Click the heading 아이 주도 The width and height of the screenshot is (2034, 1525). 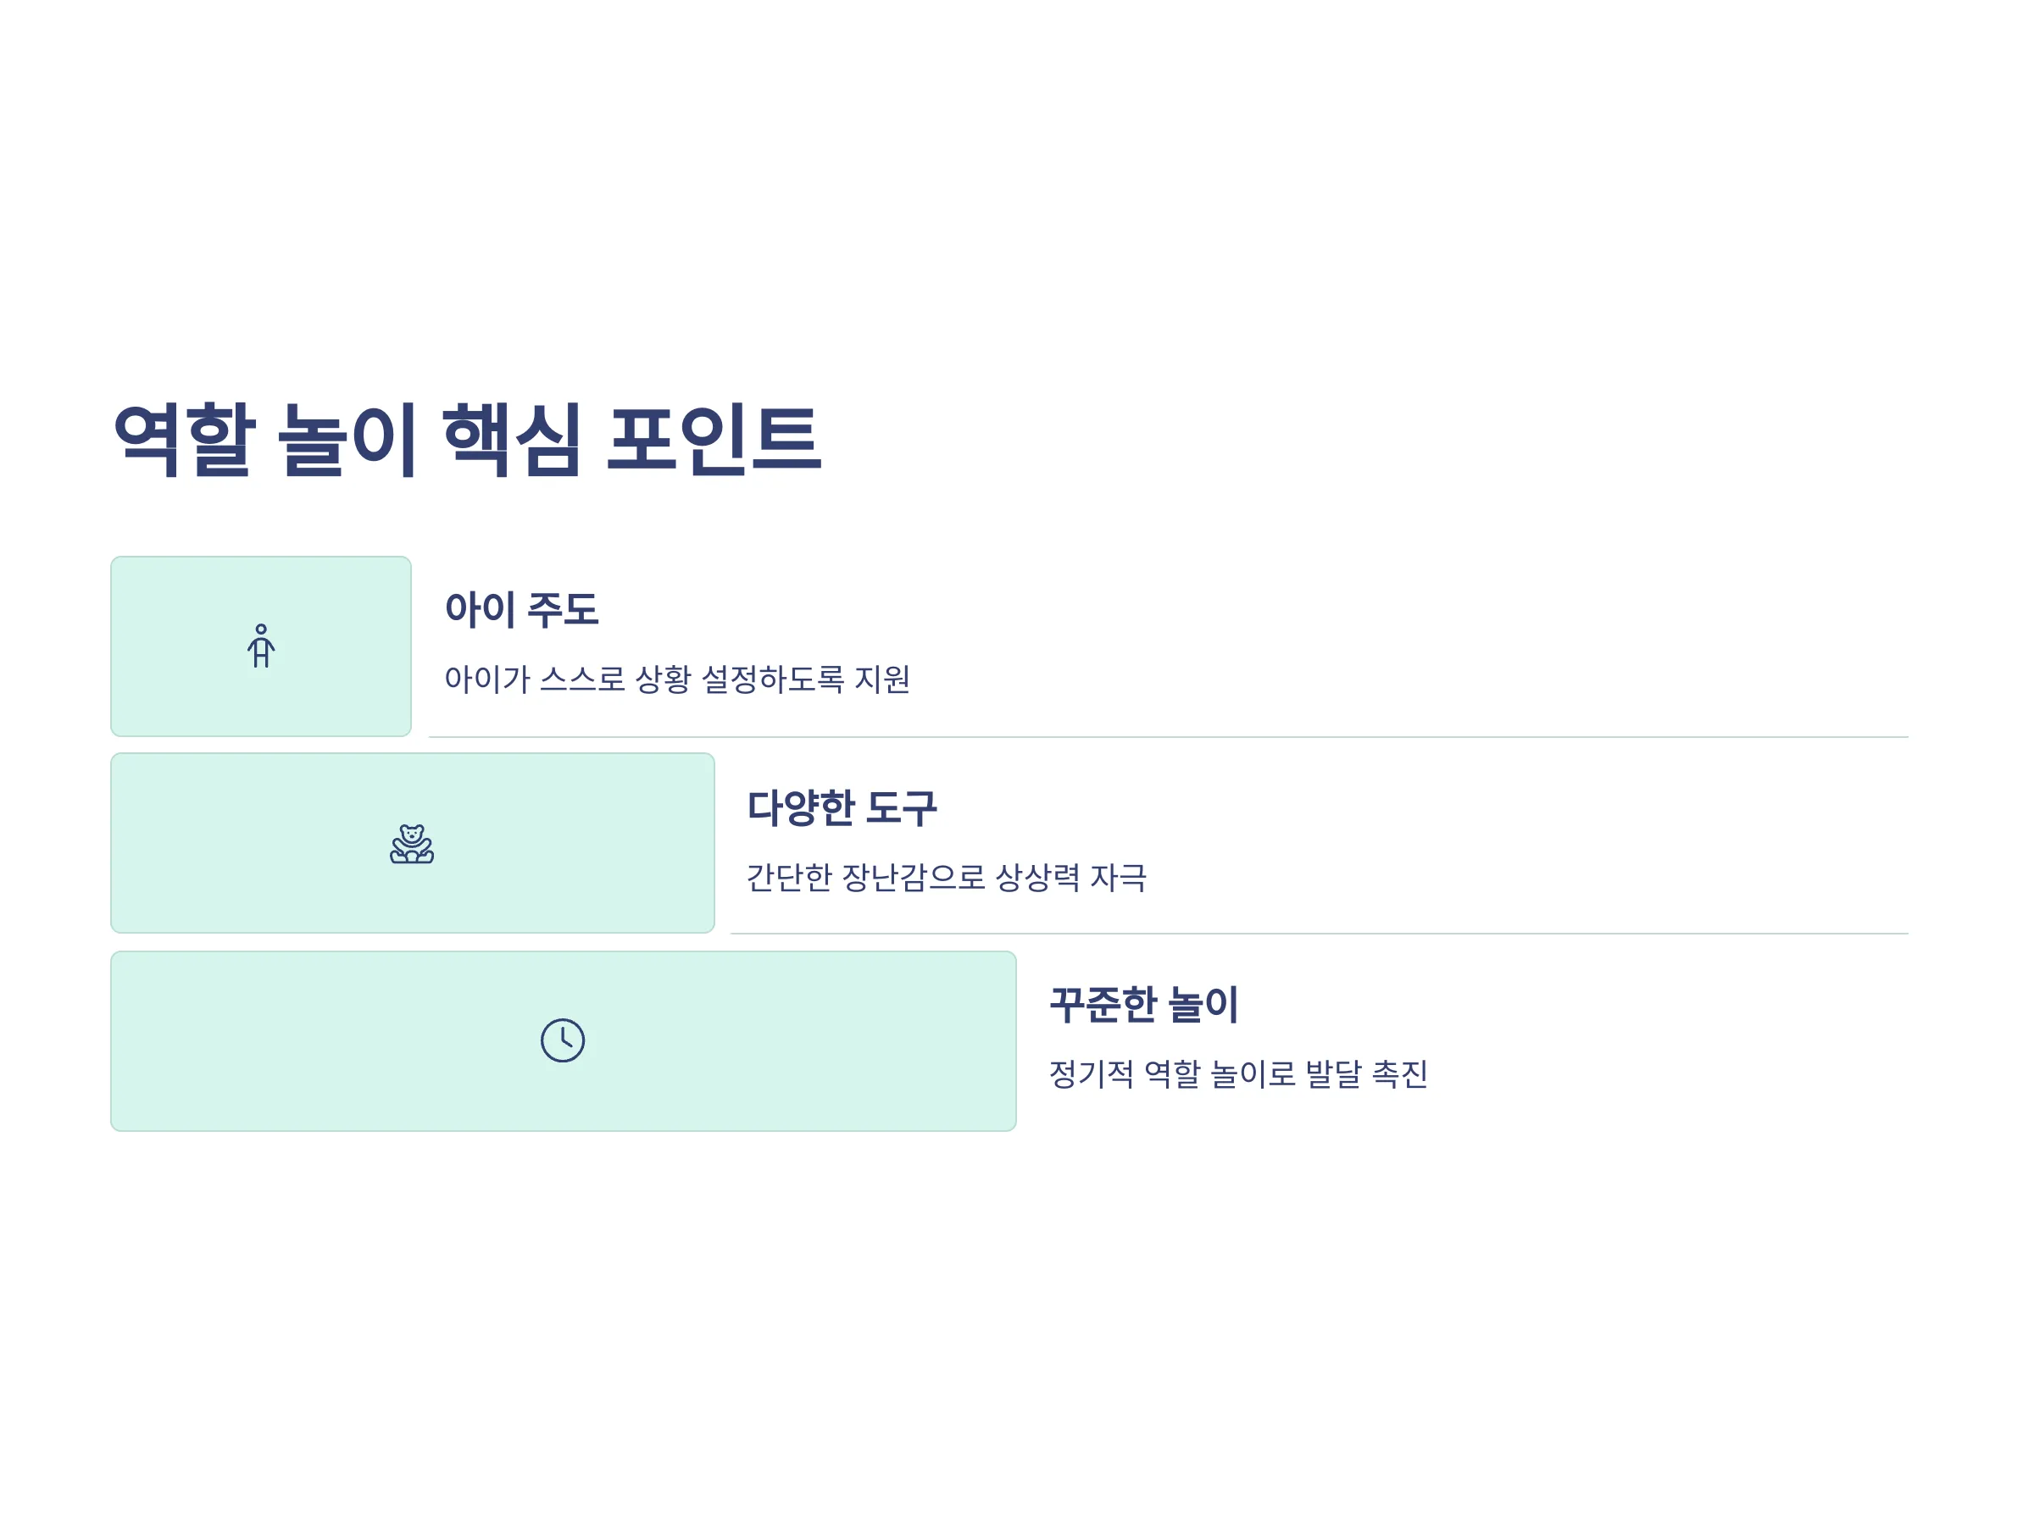[x=521, y=609]
